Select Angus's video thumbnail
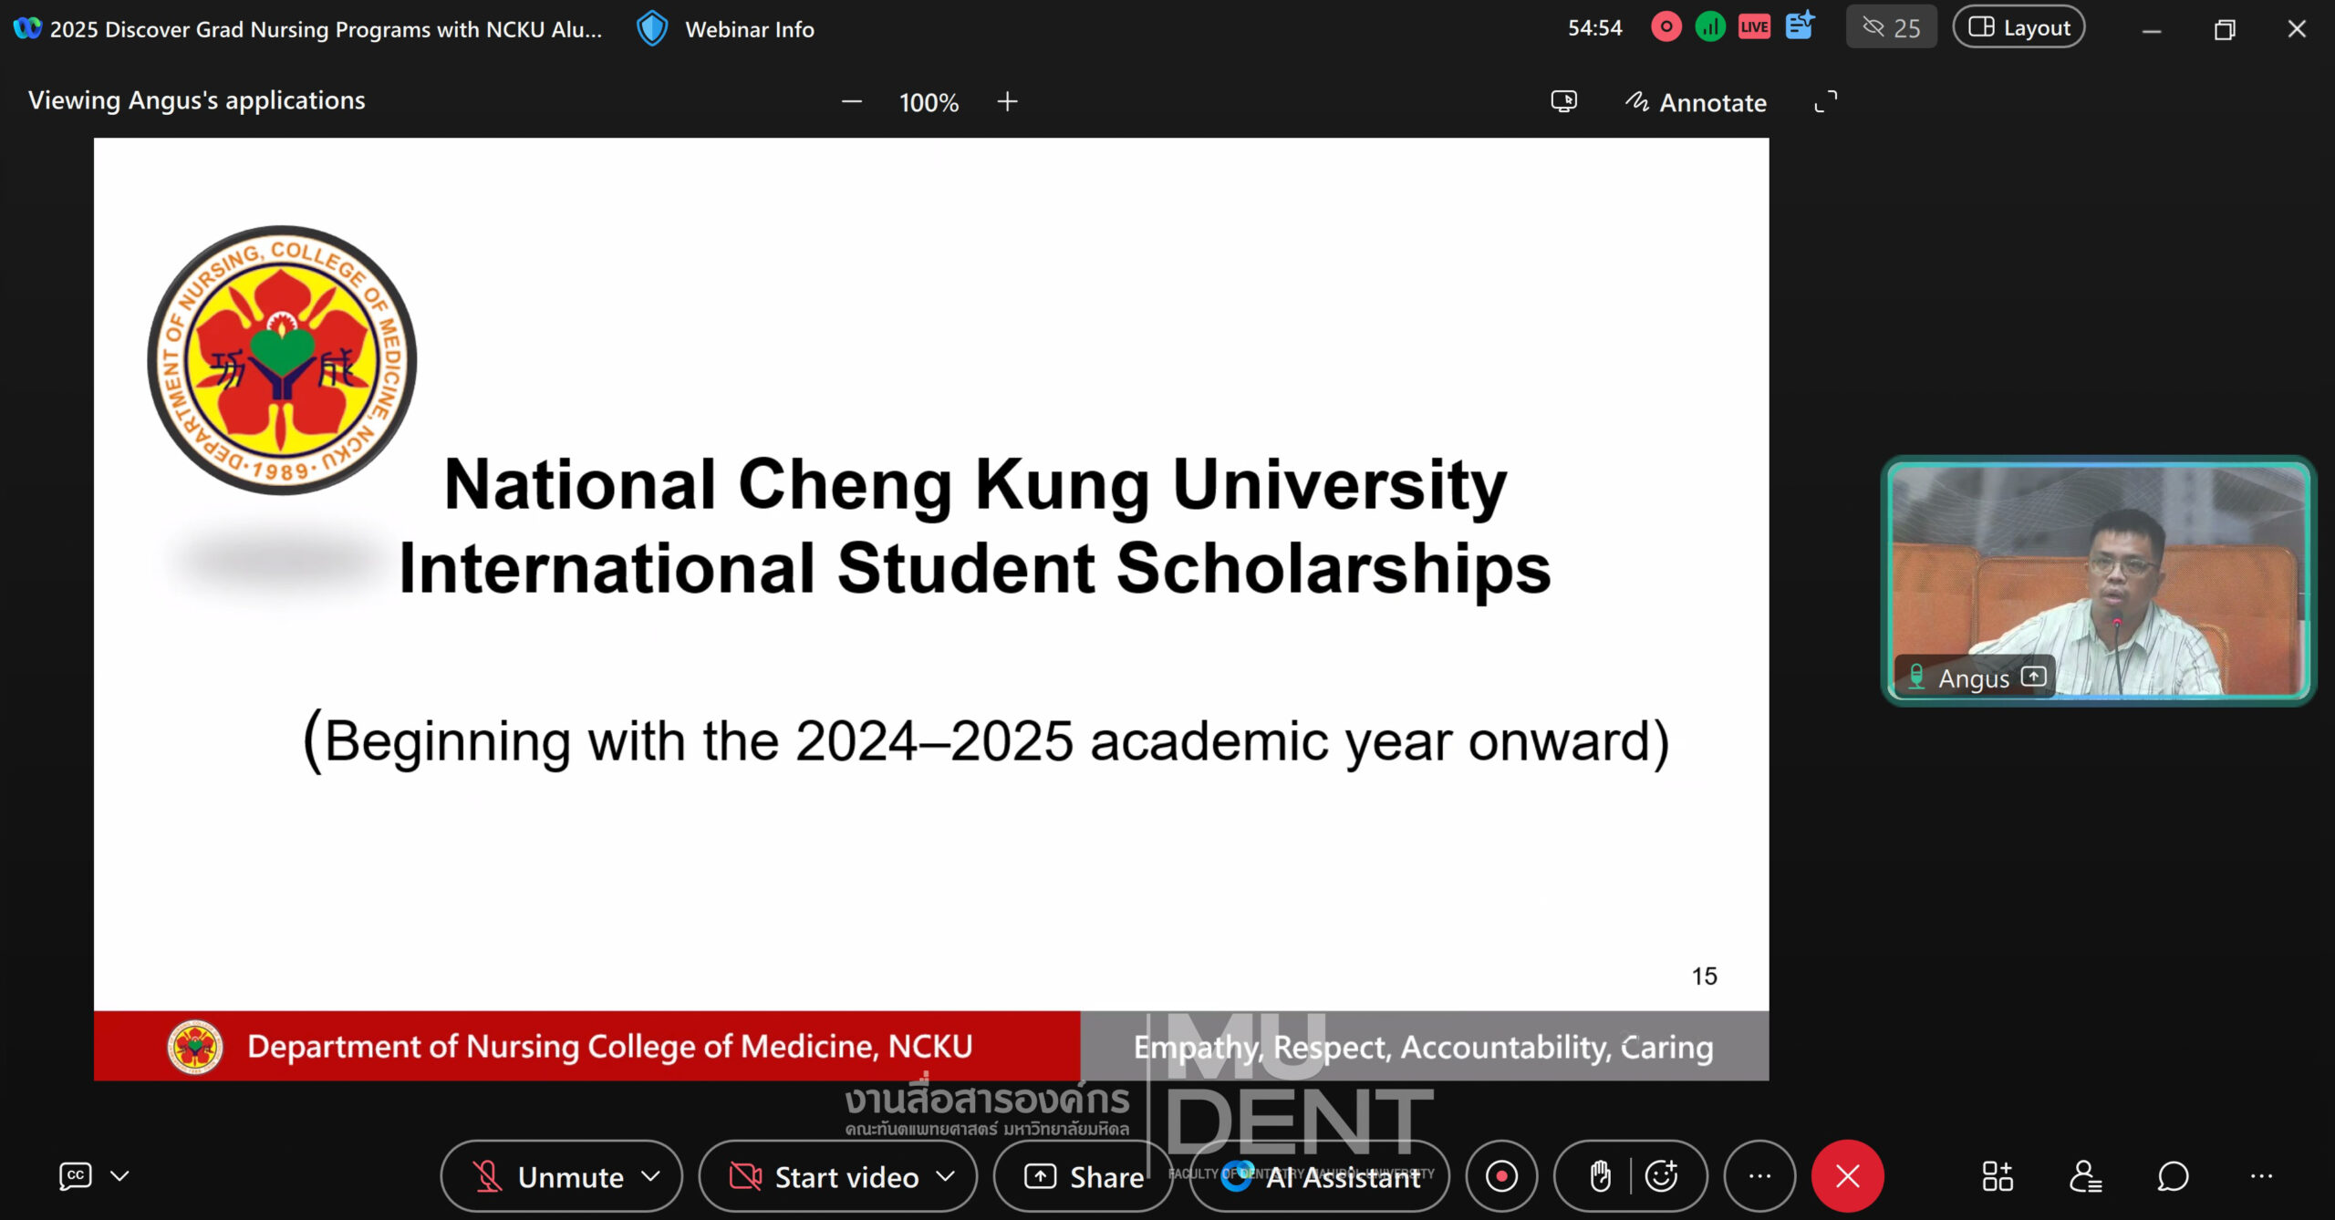 pyautogui.click(x=2098, y=581)
